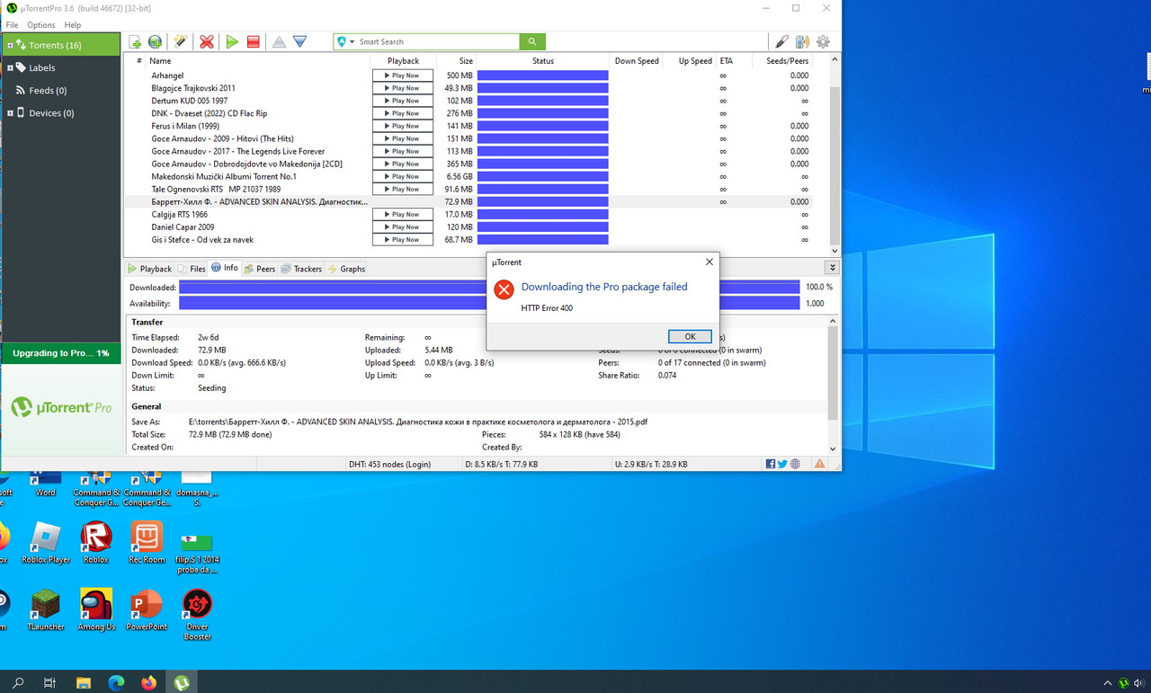1151x693 pixels.
Task: Show hidden system tray icons chevron
Action: [x=1106, y=683]
